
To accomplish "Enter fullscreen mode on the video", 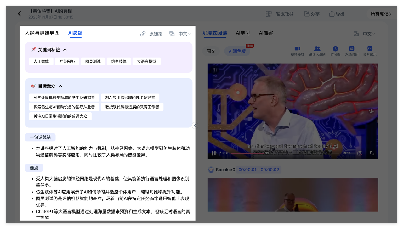I will [x=372, y=153].
